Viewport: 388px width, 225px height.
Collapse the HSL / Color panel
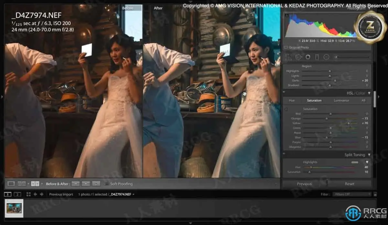tap(369, 93)
